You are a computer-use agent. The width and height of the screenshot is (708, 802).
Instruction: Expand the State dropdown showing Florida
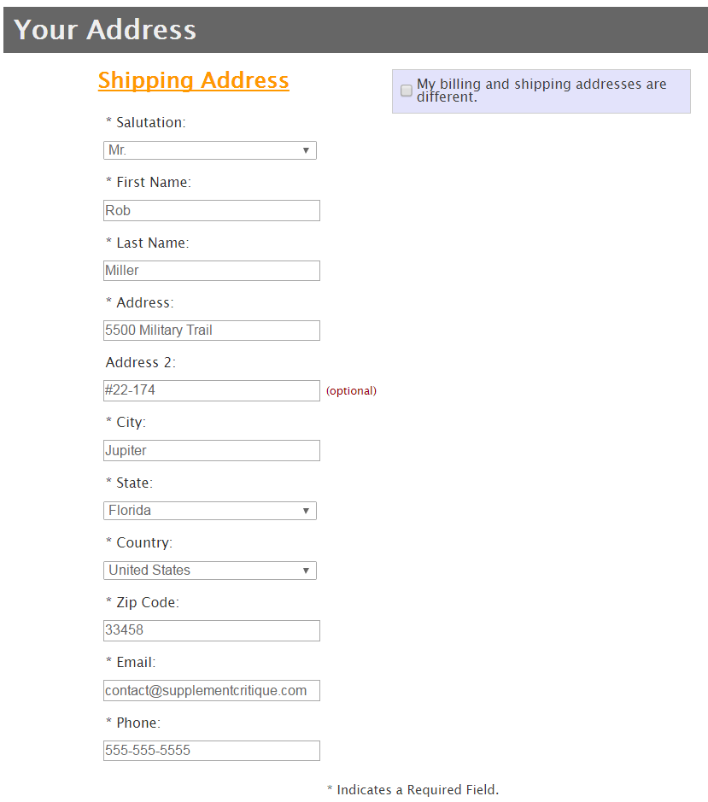(210, 511)
